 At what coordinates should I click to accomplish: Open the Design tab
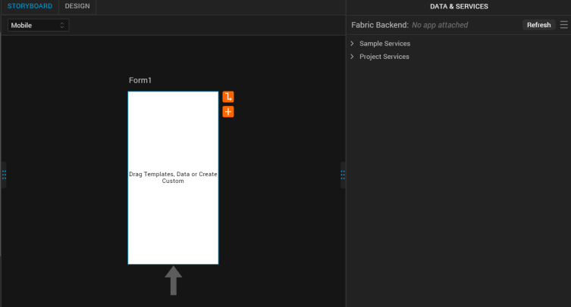(77, 6)
